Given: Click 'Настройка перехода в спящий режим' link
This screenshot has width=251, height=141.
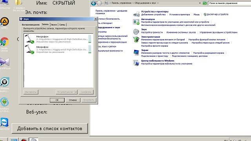Looking at the screenshot, I should 211,43.
